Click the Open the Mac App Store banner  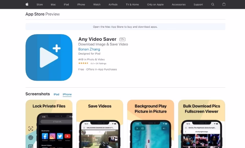point(125,27)
